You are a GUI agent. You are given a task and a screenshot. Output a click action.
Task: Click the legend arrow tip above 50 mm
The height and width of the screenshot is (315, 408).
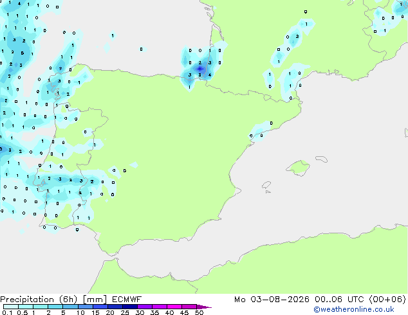point(204,307)
